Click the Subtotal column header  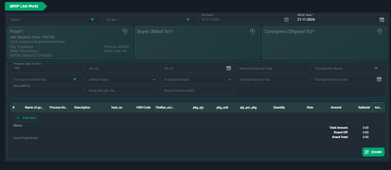tap(364, 108)
